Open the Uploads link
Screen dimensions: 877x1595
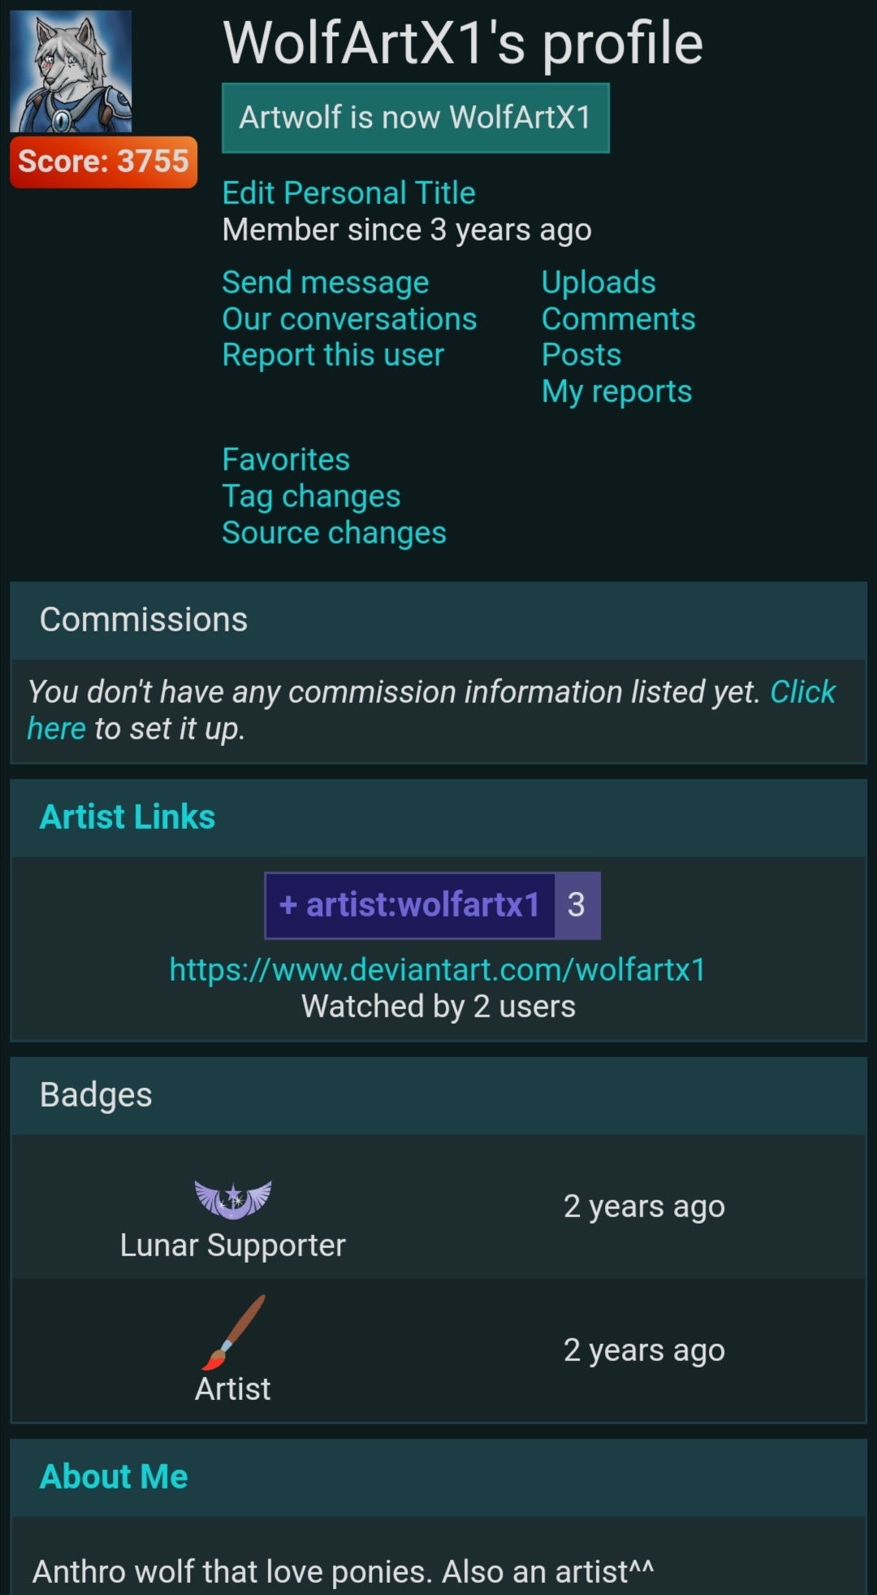click(598, 283)
